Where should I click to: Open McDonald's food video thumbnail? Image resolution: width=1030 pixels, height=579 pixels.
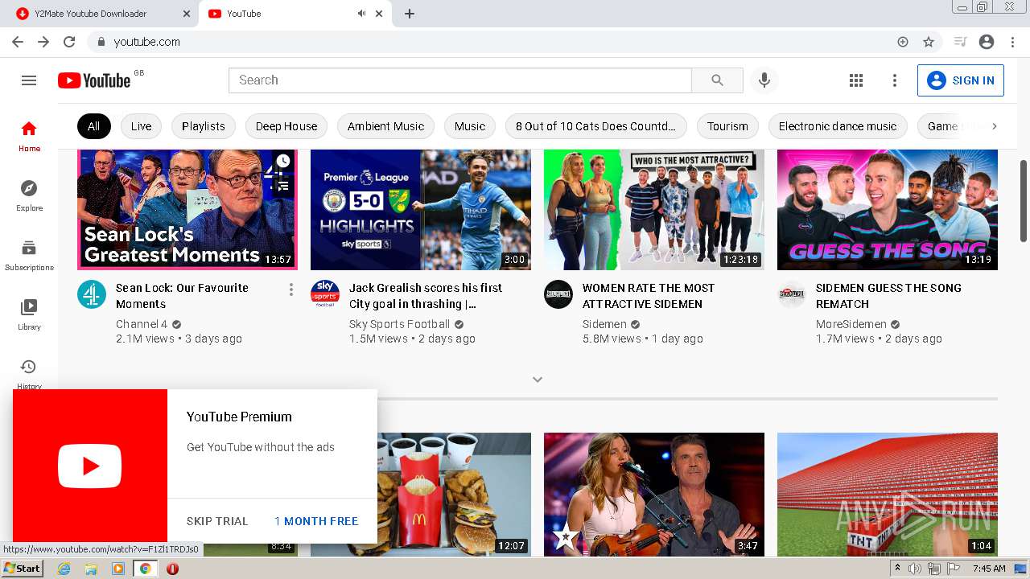coord(454,495)
